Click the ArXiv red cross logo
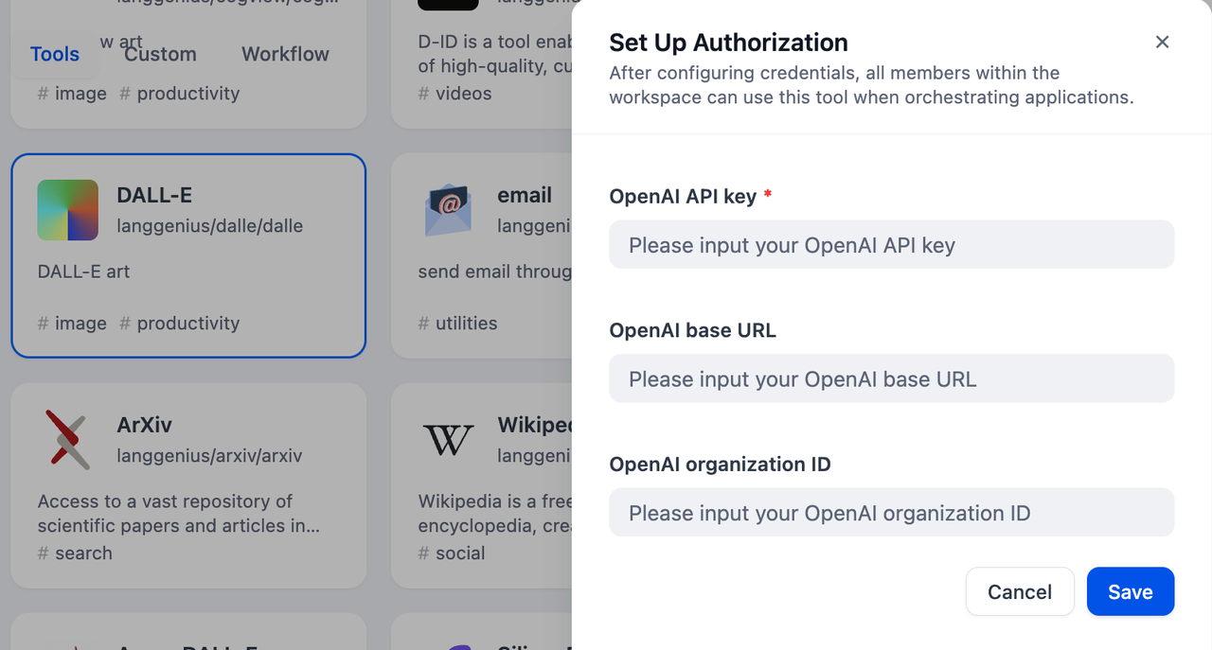Screen dimensions: 1212x650 coord(68,440)
